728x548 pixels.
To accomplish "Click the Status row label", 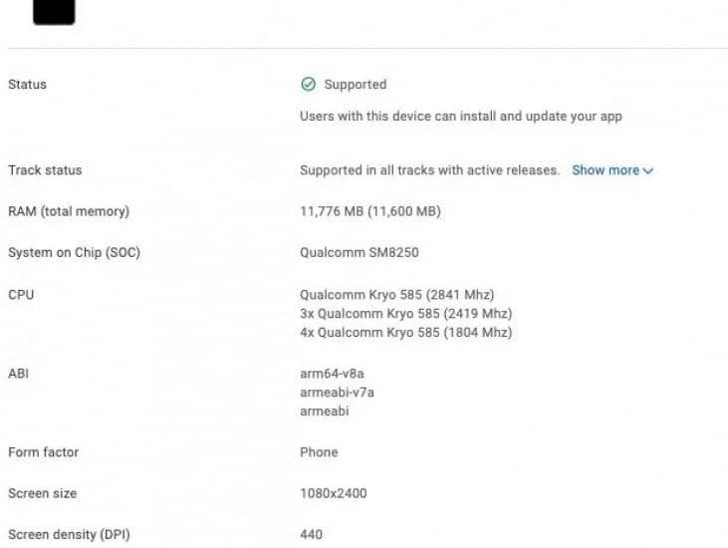I will coord(27,85).
